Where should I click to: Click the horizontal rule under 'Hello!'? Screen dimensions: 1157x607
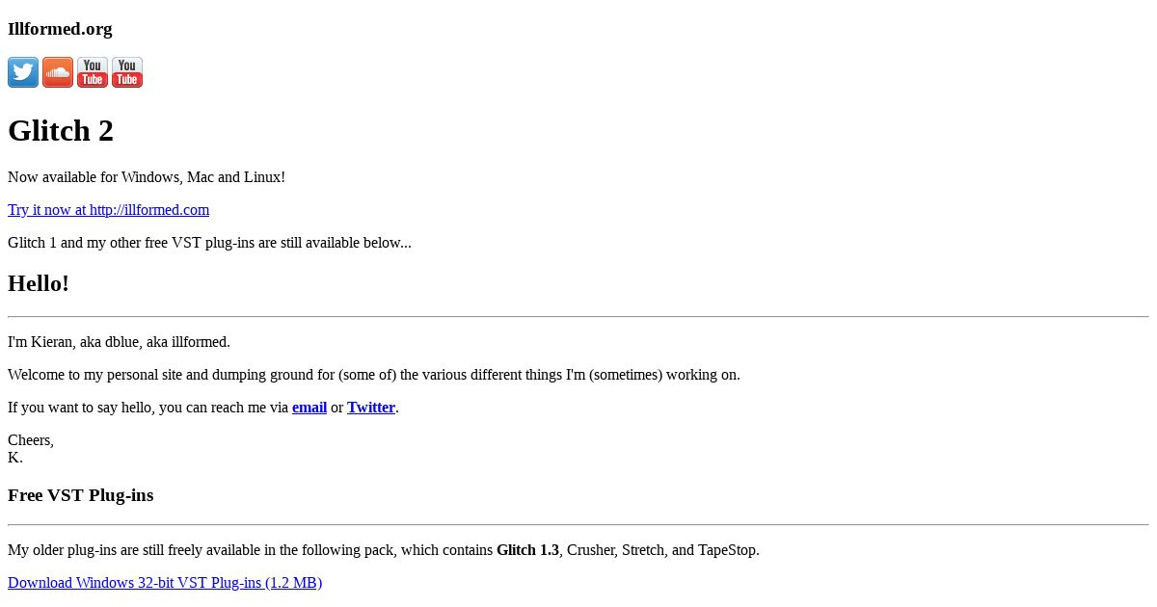click(x=578, y=316)
